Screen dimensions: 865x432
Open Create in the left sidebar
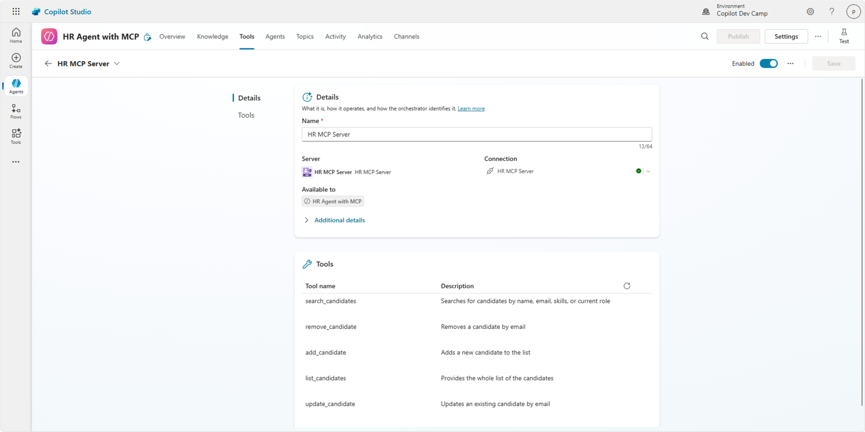[x=16, y=61]
